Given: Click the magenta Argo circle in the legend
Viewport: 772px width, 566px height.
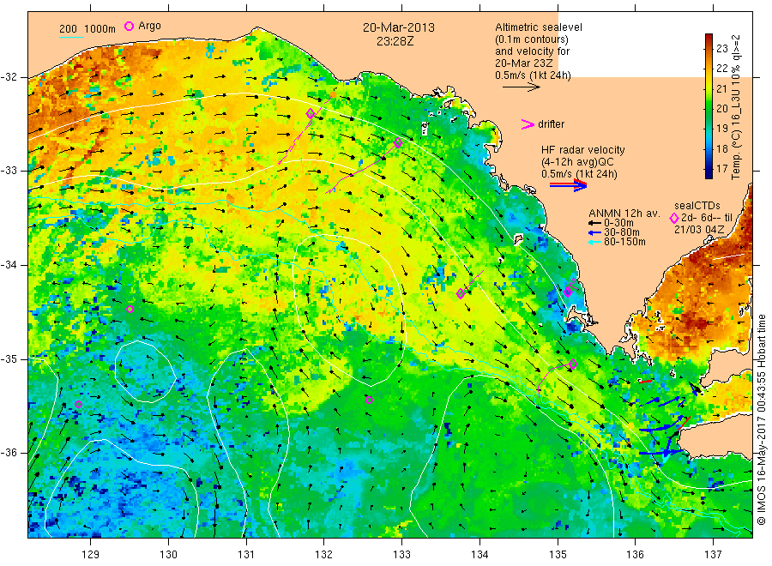Looking at the screenshot, I should tap(129, 26).
